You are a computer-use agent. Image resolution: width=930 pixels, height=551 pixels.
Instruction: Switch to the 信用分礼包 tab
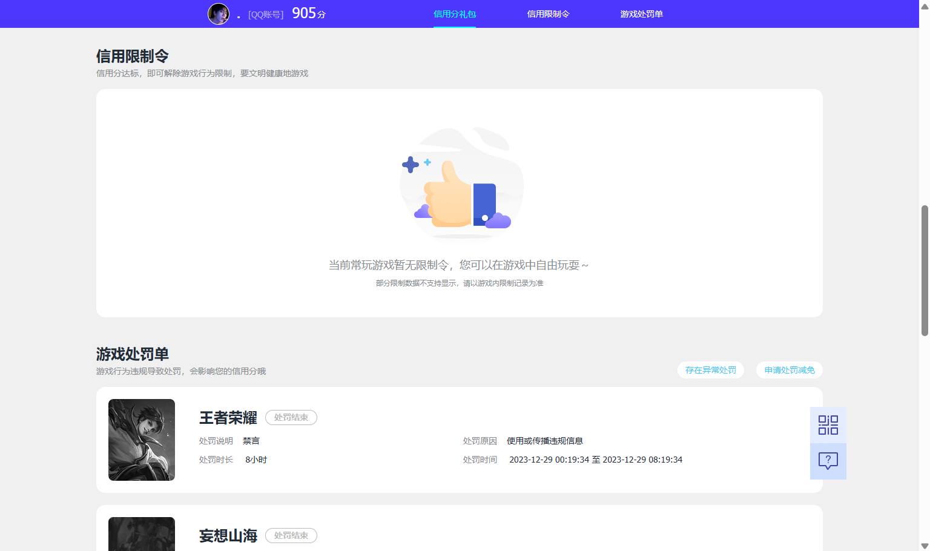455,14
